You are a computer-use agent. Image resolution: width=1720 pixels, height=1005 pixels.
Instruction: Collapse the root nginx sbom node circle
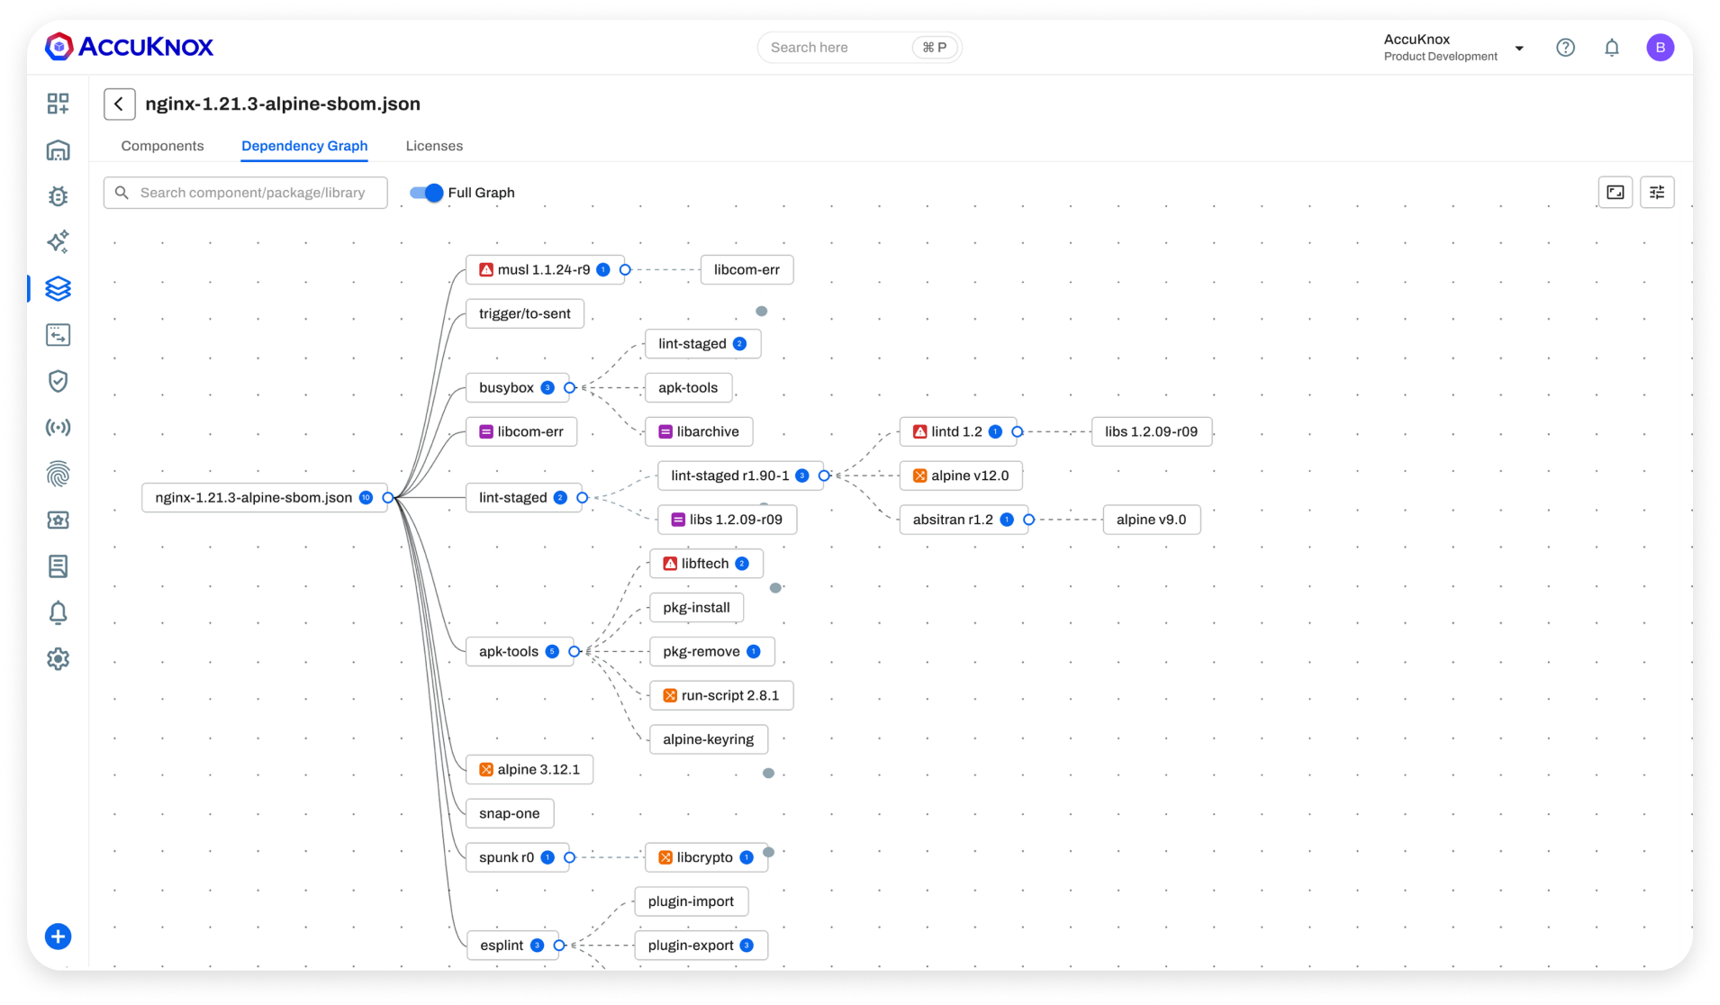click(x=388, y=498)
